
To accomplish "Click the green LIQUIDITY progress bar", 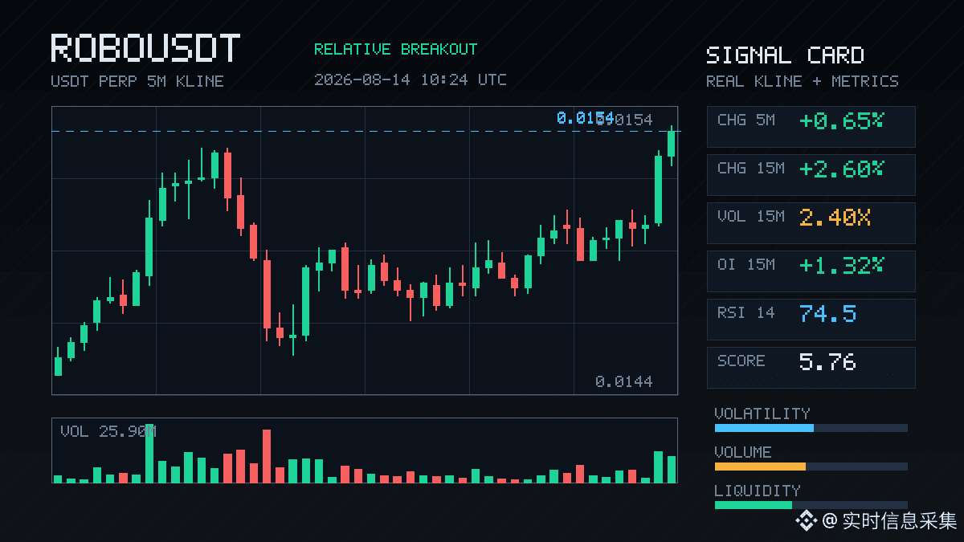I will tap(754, 505).
